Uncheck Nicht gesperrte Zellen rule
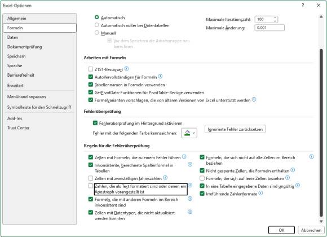This screenshot has height=237, width=327. (x=202, y=170)
